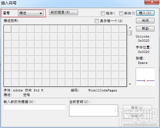Click the 关闭 button
Image resolution: width=160 pixels, height=128 pixels.
145,21
